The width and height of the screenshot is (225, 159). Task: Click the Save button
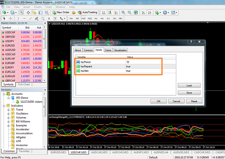189,93
